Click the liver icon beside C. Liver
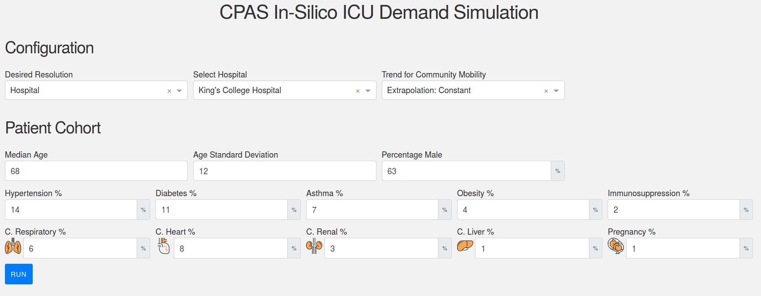The image size is (761, 296). pyautogui.click(x=465, y=246)
